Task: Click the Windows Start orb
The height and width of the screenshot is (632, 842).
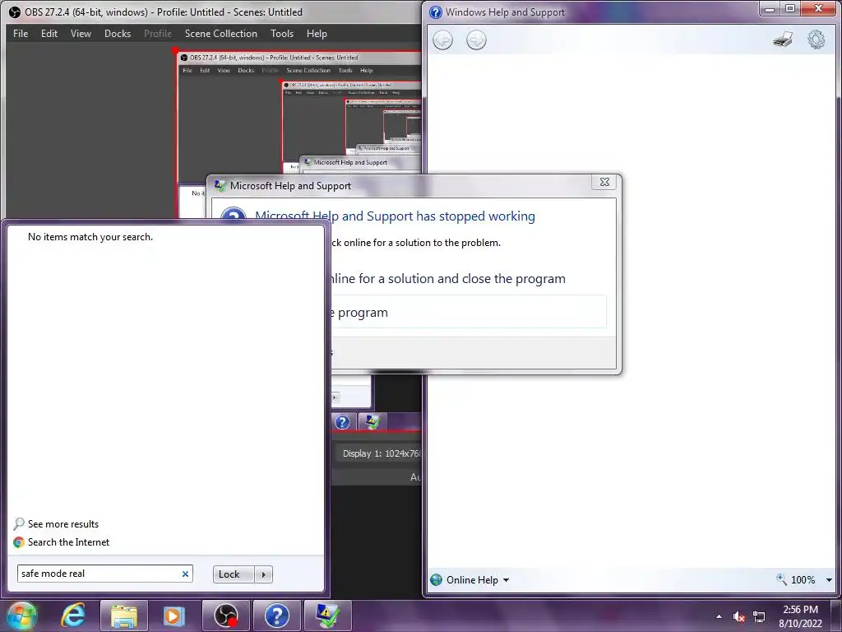Action: 21,616
